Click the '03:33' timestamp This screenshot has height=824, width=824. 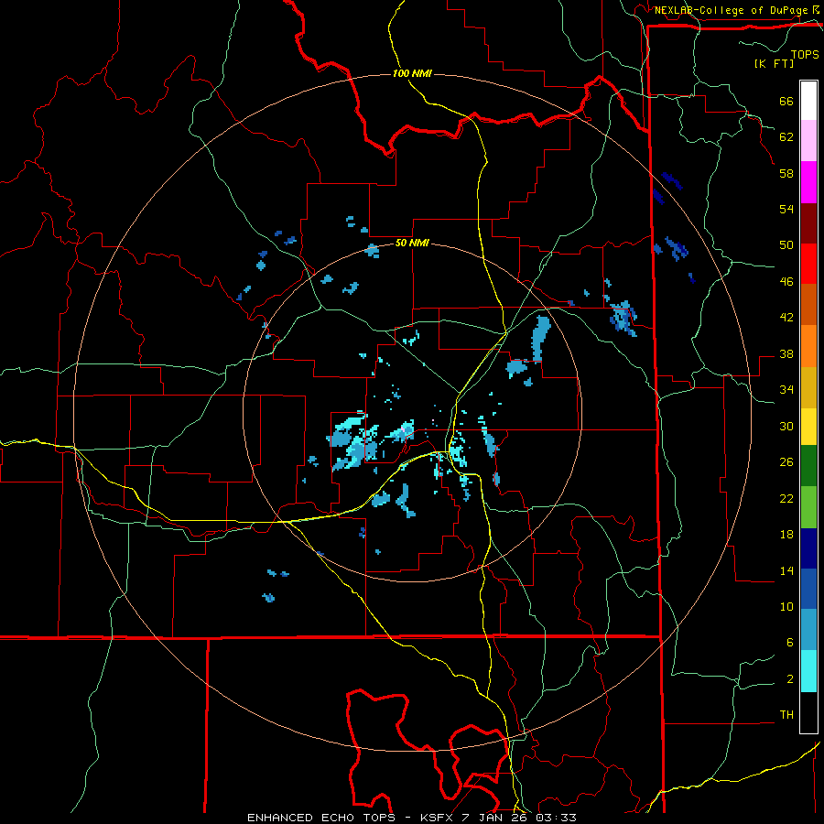click(x=556, y=818)
